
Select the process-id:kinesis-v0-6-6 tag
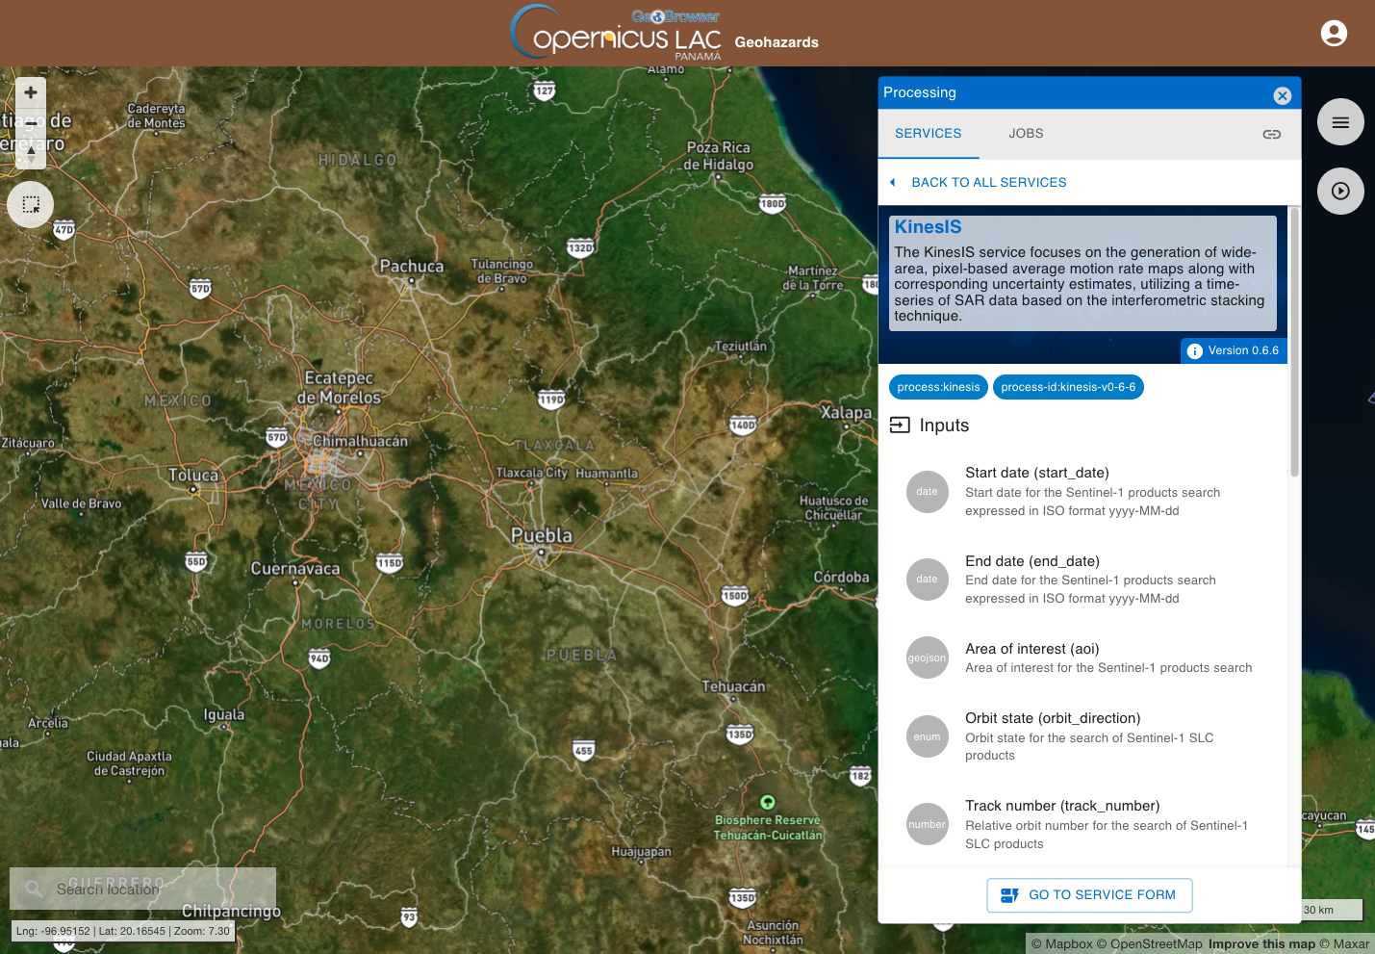point(1068,387)
